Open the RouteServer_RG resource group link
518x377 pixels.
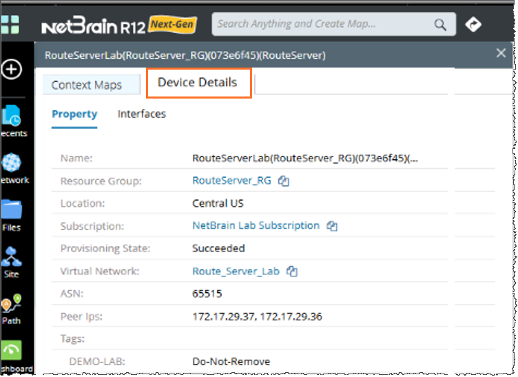point(231,181)
